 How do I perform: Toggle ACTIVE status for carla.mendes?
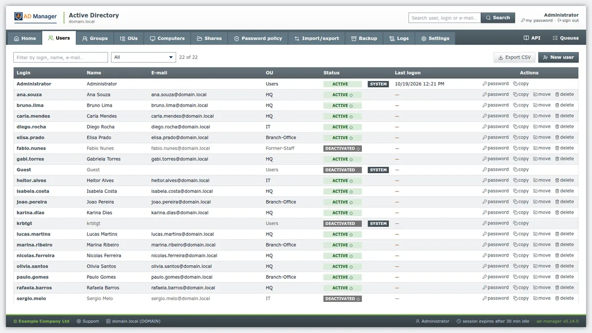tap(342, 116)
